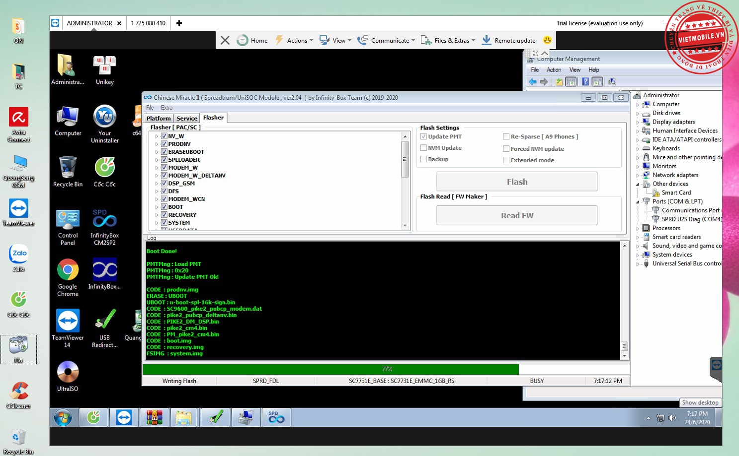Open the InfinityBox... blue desktop shortcut

[x=104, y=274]
